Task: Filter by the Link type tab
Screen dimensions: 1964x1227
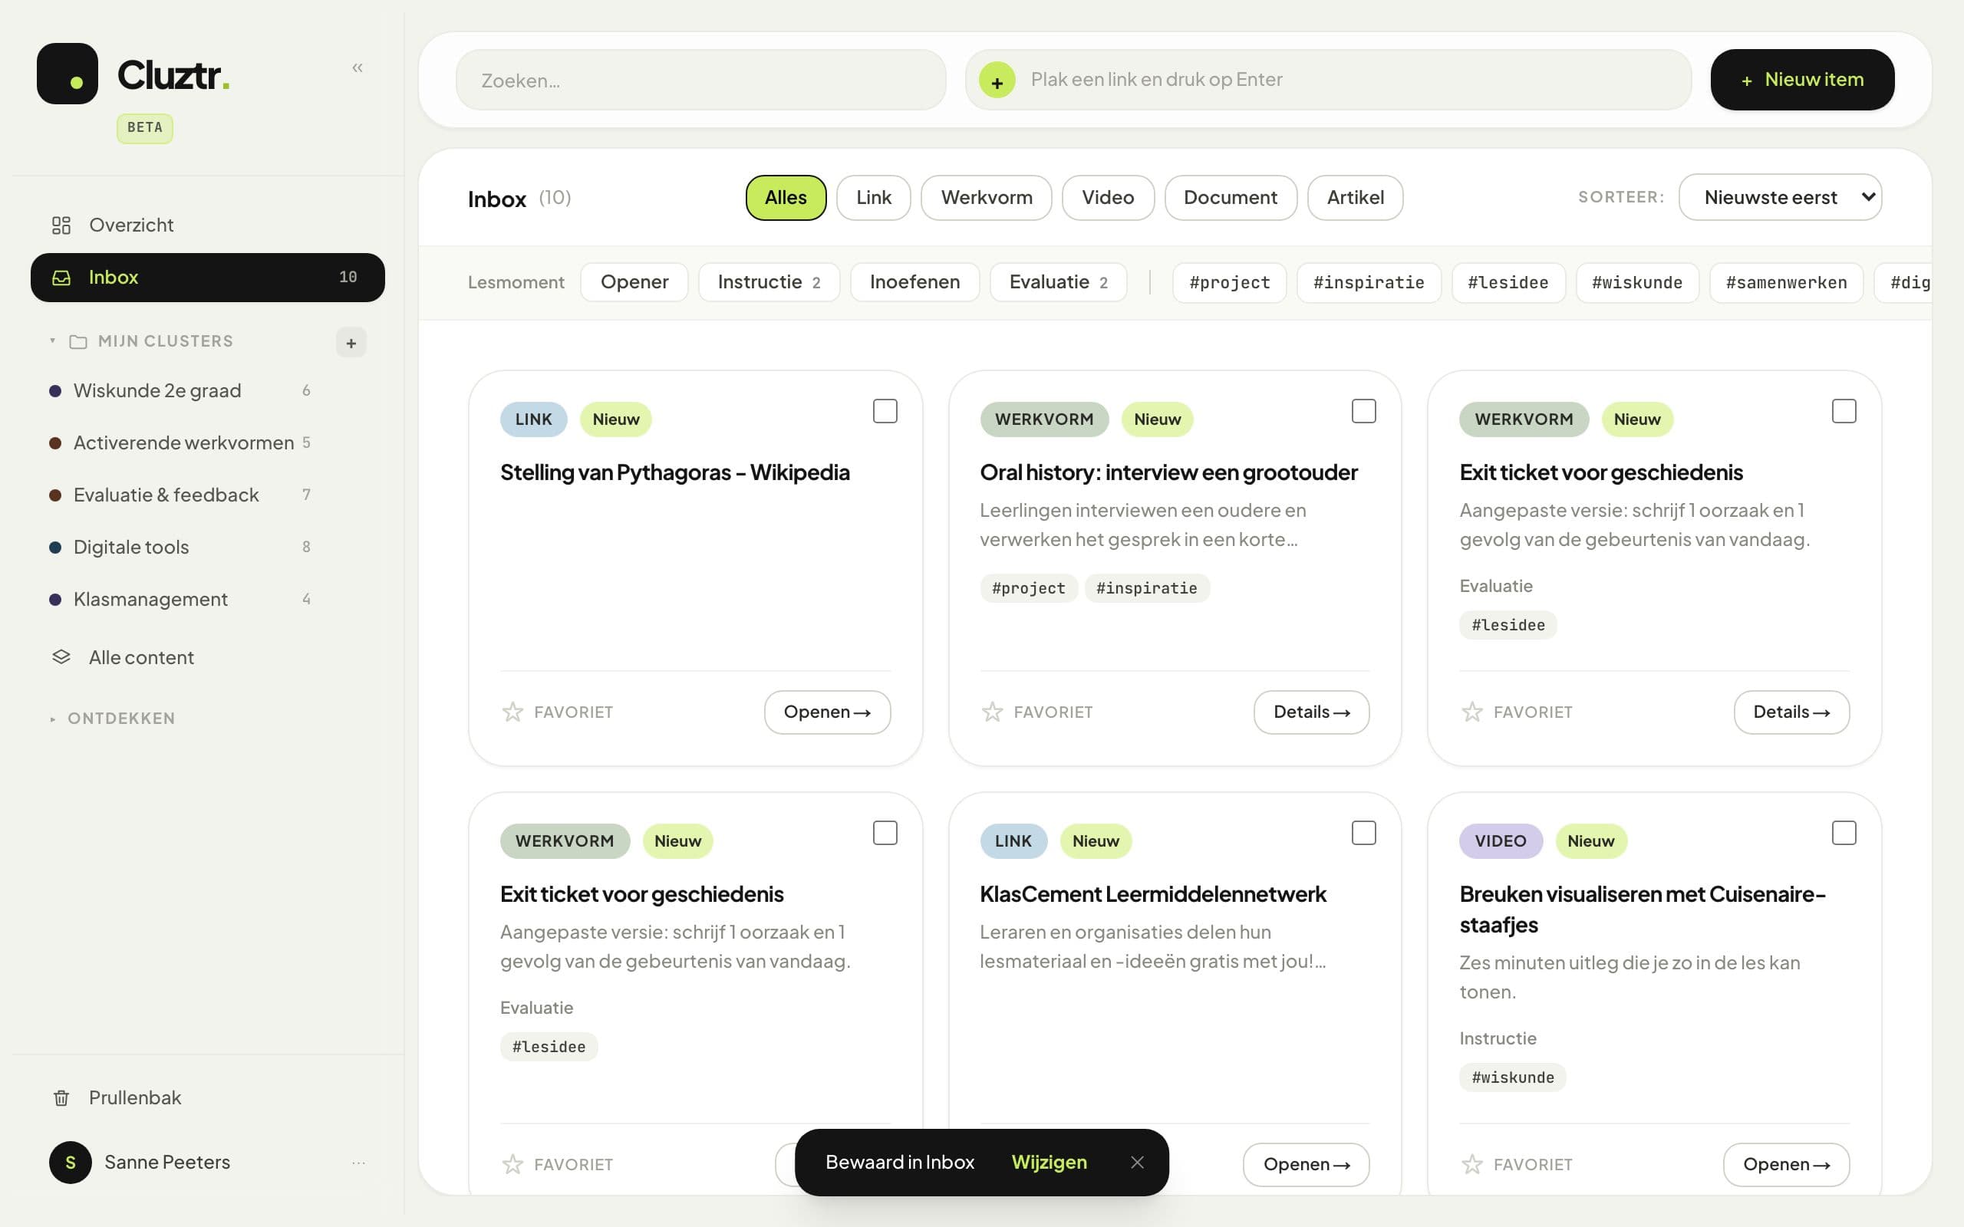Action: click(x=873, y=197)
